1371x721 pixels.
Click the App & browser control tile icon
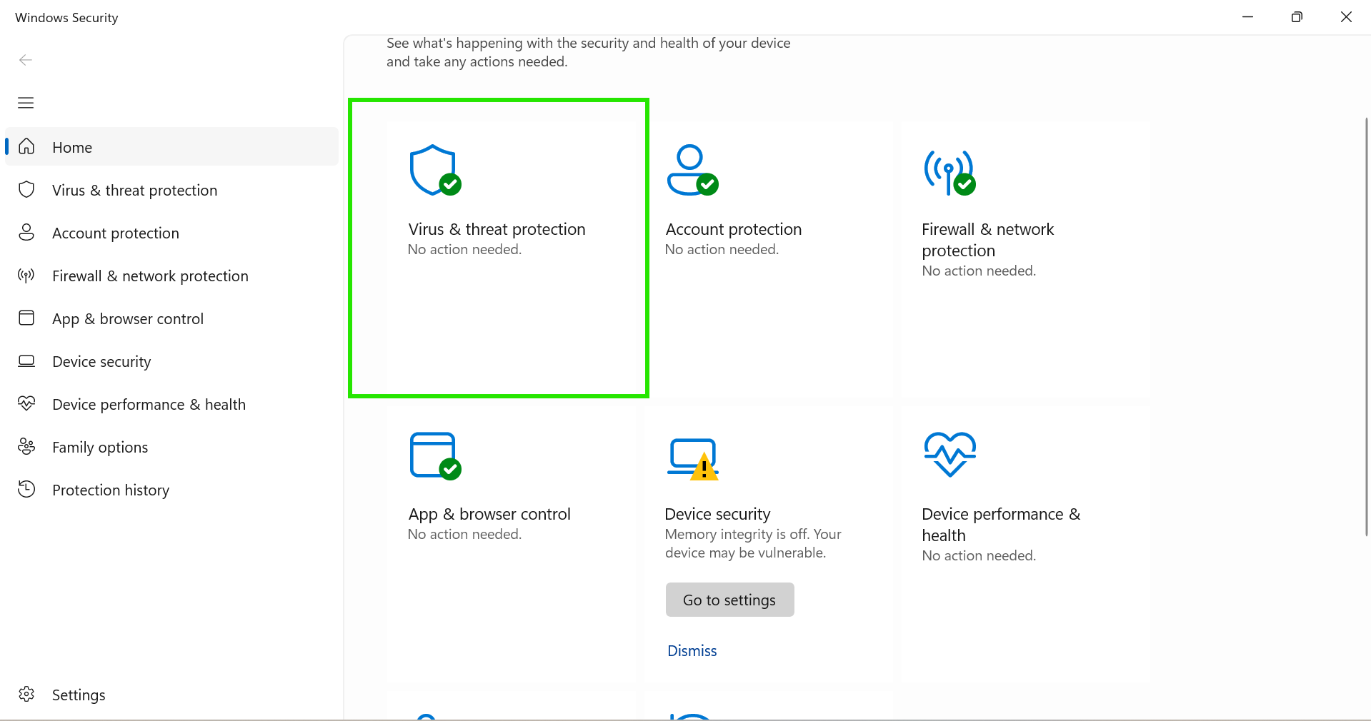click(435, 456)
